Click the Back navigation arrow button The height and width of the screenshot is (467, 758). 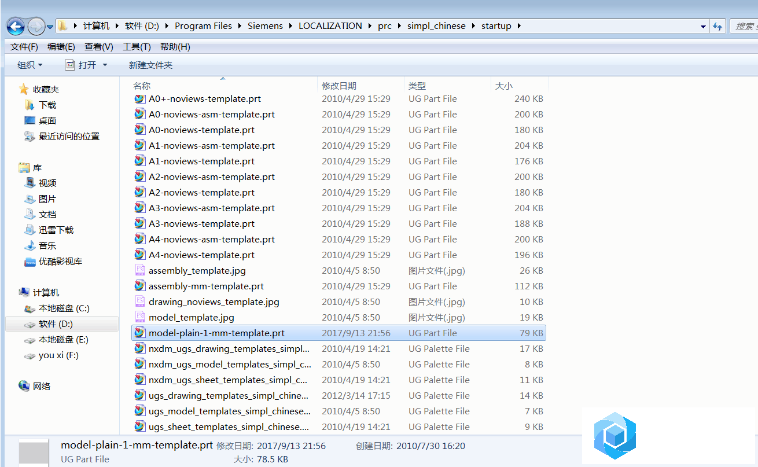pos(16,26)
